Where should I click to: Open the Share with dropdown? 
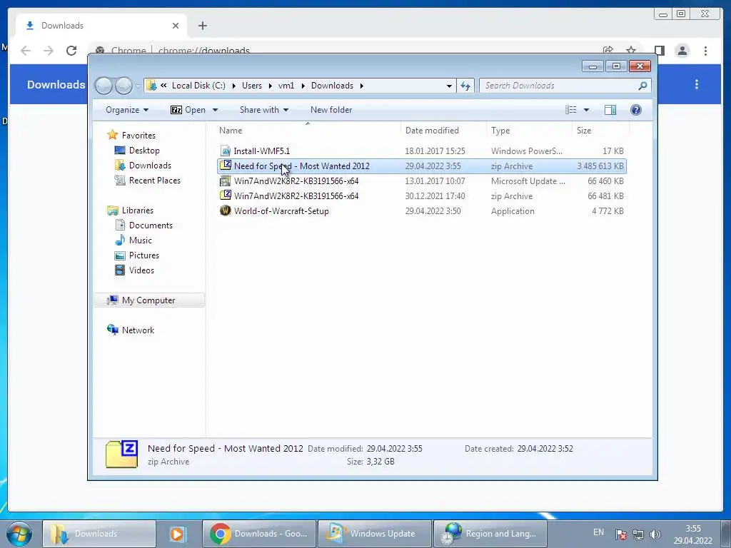click(x=264, y=110)
